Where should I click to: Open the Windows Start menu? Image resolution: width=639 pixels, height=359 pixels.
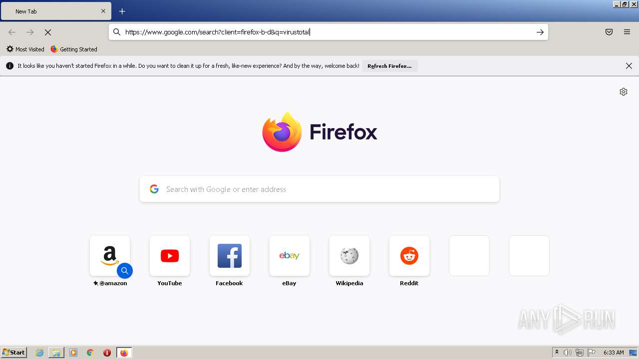13,353
